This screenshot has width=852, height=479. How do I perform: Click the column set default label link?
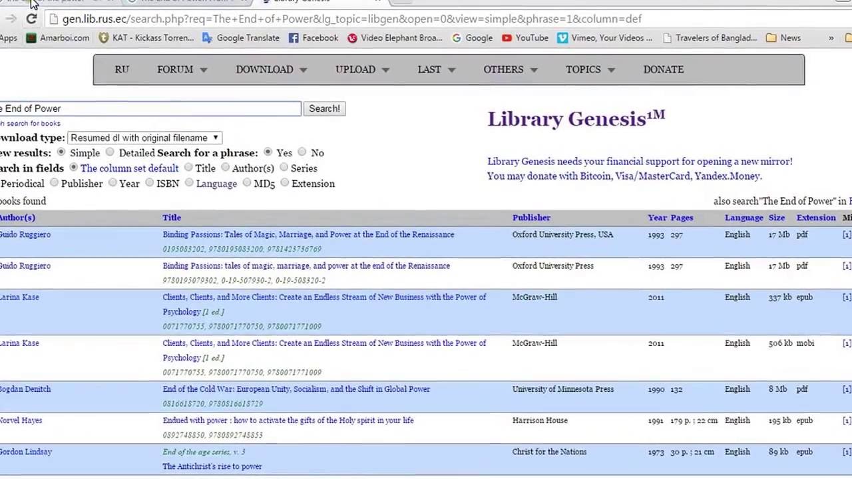coord(129,168)
